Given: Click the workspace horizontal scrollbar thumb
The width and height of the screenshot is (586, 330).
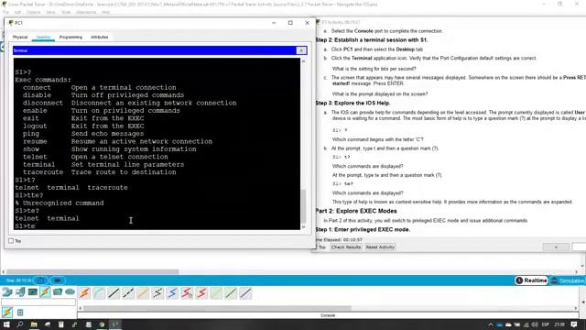Looking at the screenshot, I should pos(92,272).
